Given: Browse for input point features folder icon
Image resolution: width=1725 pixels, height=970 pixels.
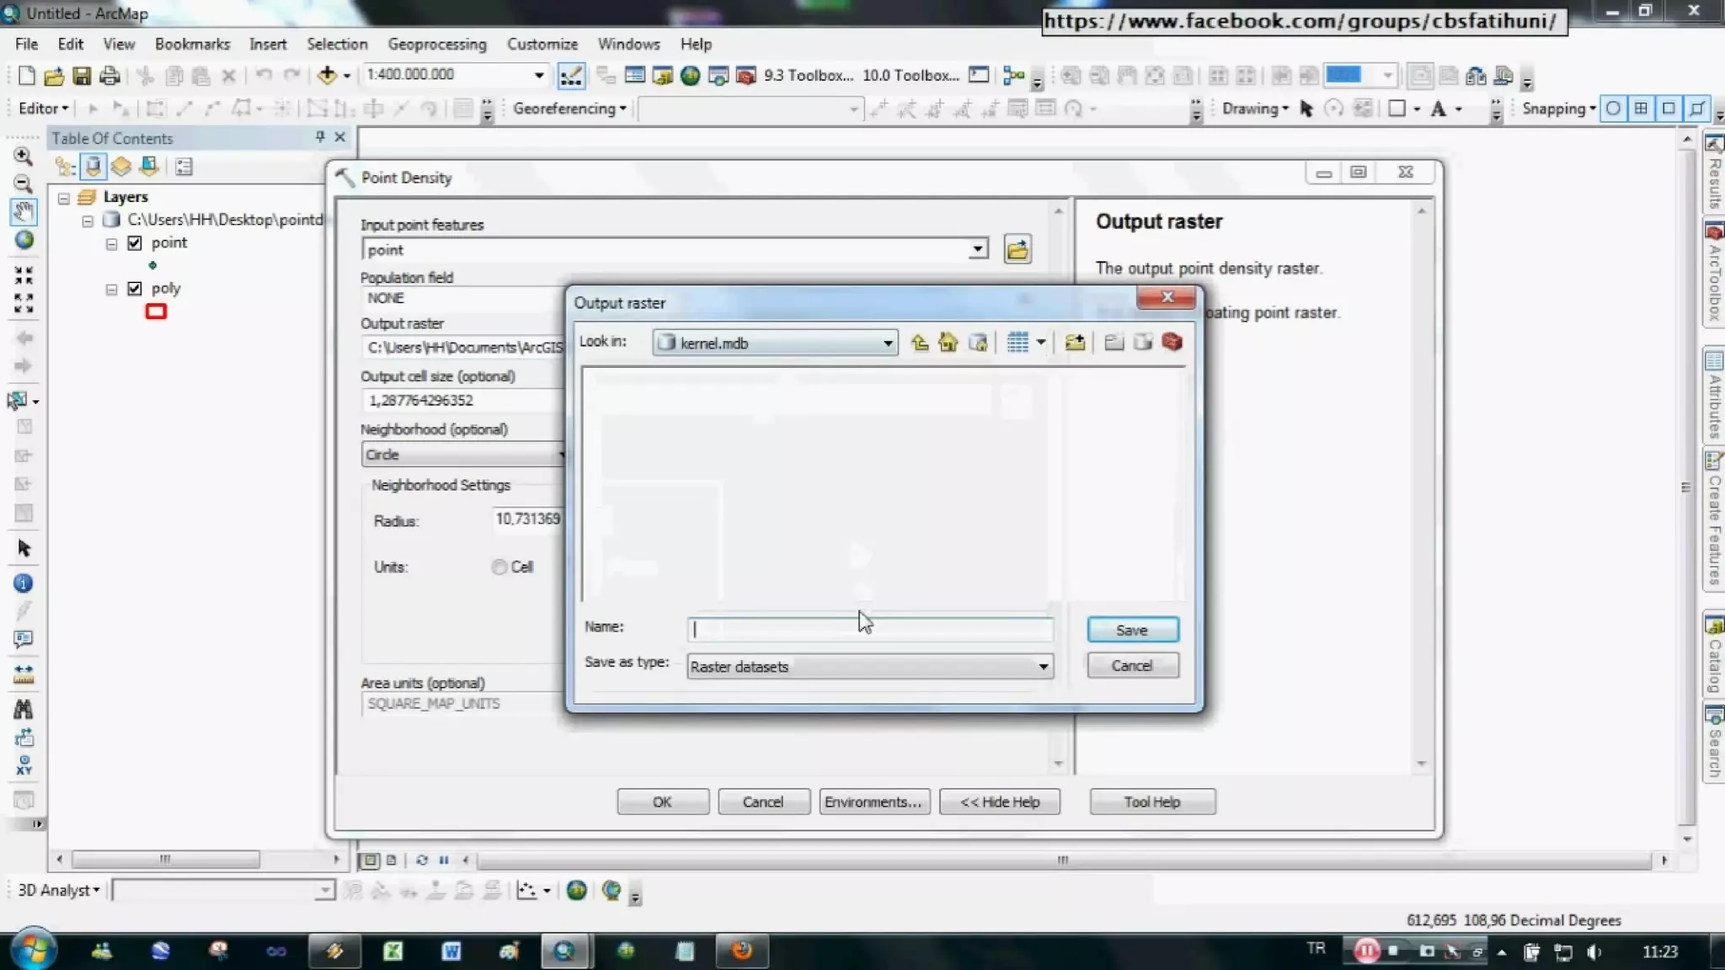Looking at the screenshot, I should [x=1017, y=250].
